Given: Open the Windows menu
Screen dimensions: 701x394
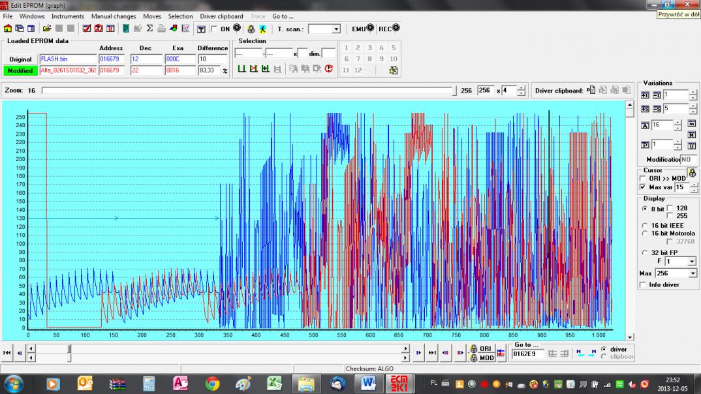Looking at the screenshot, I should [x=32, y=16].
